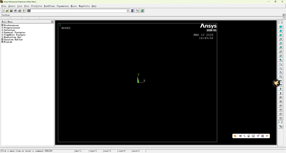This screenshot has width=286, height=153.
Task: Open the command history dropdown arrow
Action: coord(127,11)
